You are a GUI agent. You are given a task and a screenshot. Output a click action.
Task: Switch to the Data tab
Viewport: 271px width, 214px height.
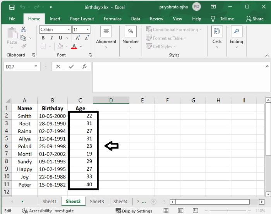135,19
